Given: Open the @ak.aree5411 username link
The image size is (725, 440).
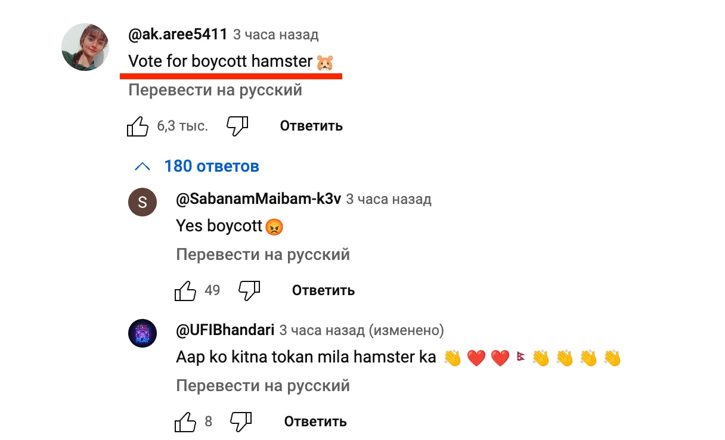Looking at the screenshot, I should pyautogui.click(x=178, y=35).
